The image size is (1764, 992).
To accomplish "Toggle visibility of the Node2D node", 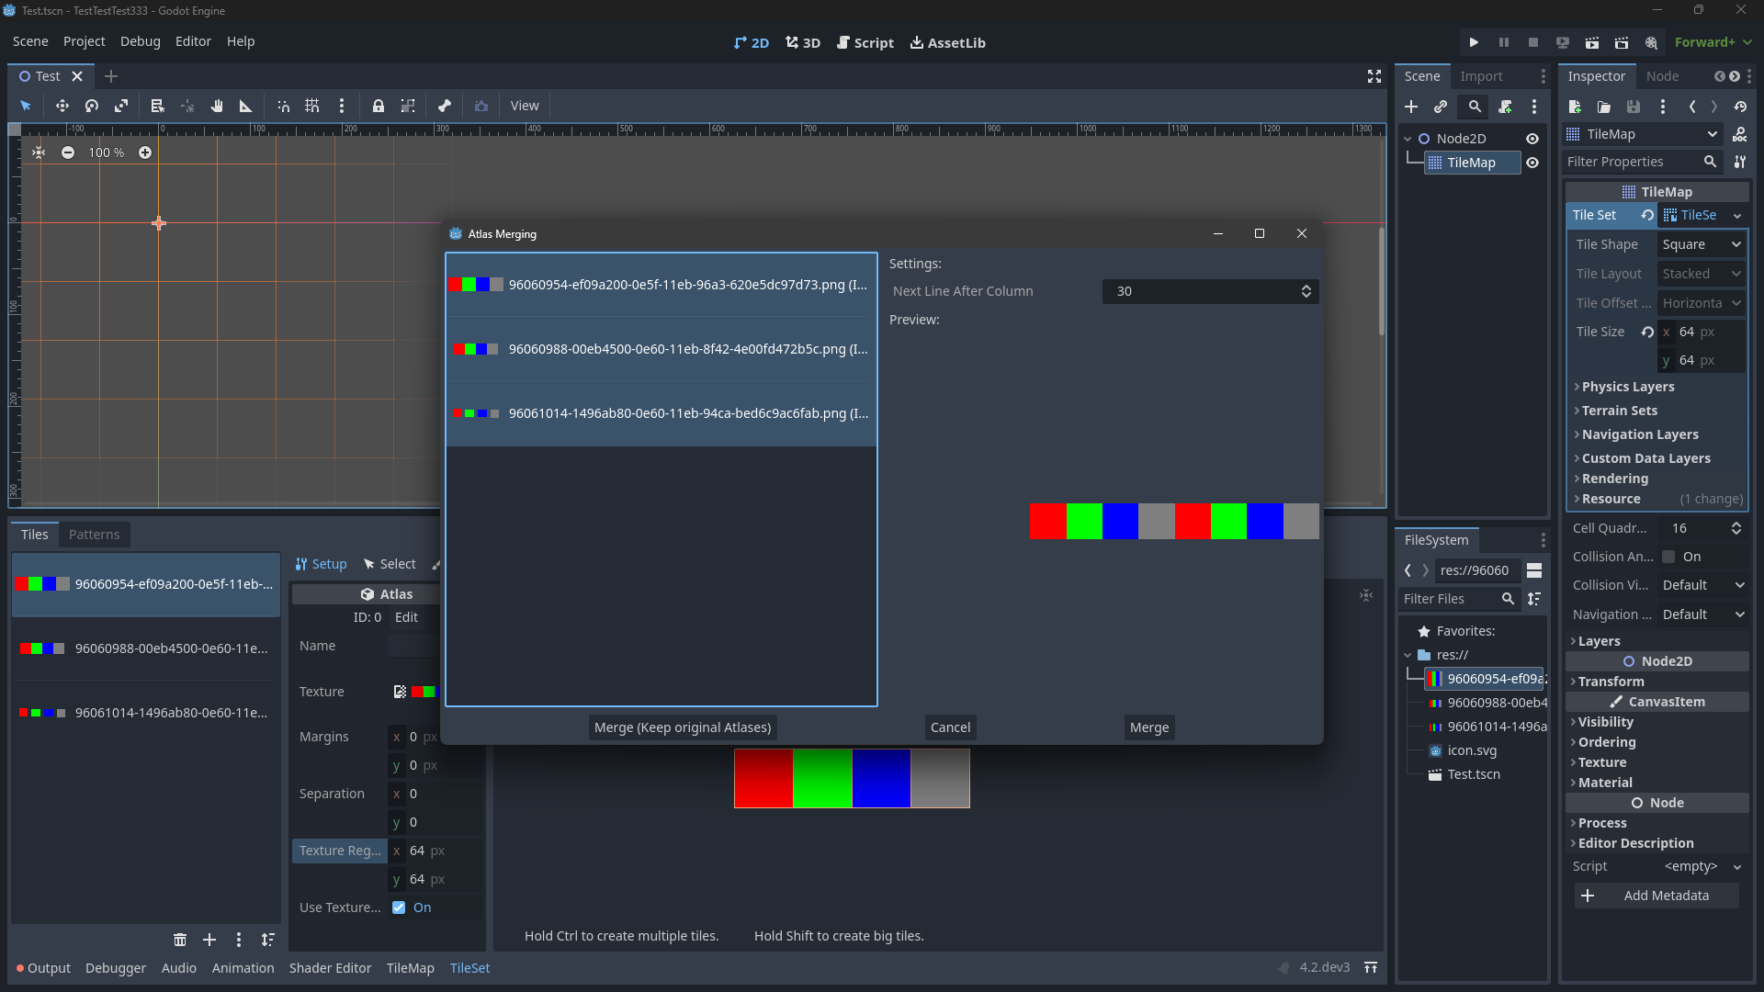I will tap(1532, 138).
